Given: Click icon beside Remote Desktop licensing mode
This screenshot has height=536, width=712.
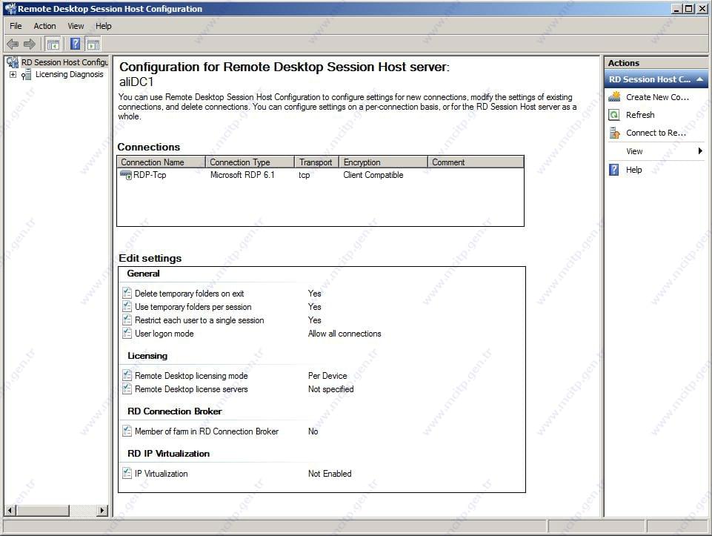Looking at the screenshot, I should point(127,376).
